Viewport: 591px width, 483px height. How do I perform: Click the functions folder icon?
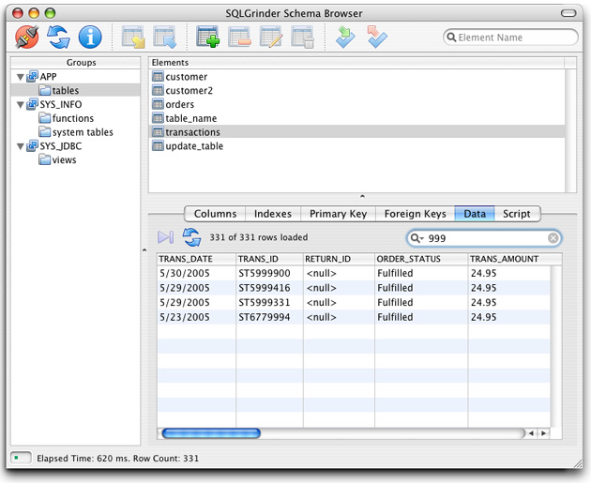click(x=44, y=118)
